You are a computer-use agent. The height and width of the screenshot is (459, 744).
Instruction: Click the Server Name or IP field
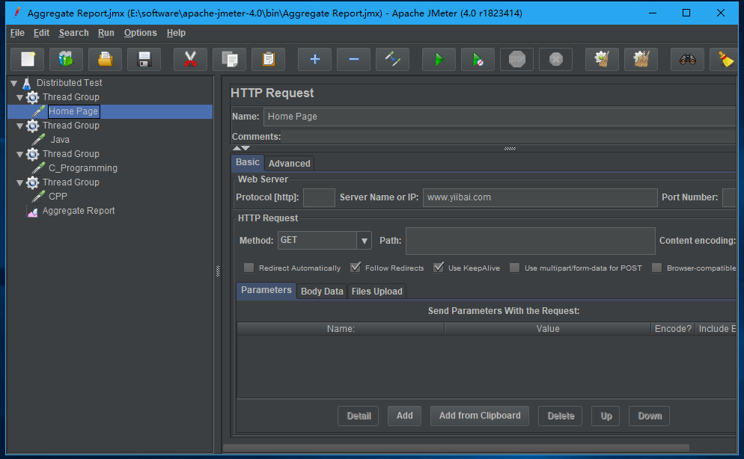(540, 197)
